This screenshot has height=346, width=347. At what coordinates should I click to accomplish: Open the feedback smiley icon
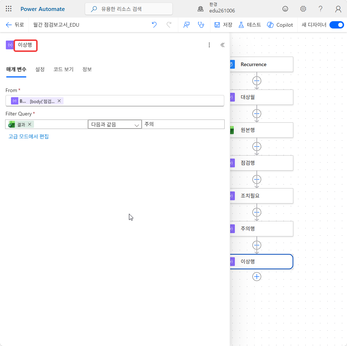click(285, 9)
